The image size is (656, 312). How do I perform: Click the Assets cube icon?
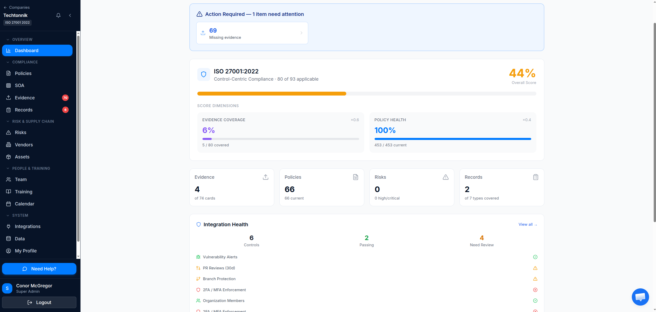coord(8,157)
